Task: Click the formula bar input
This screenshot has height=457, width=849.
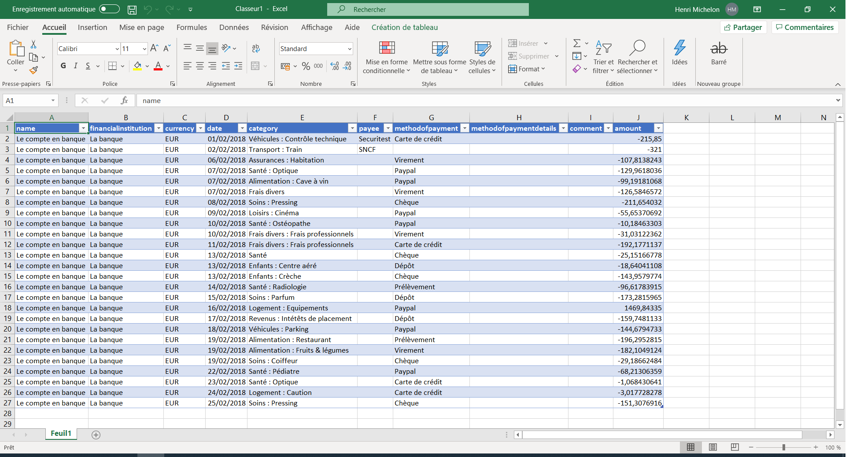Action: 485,101
